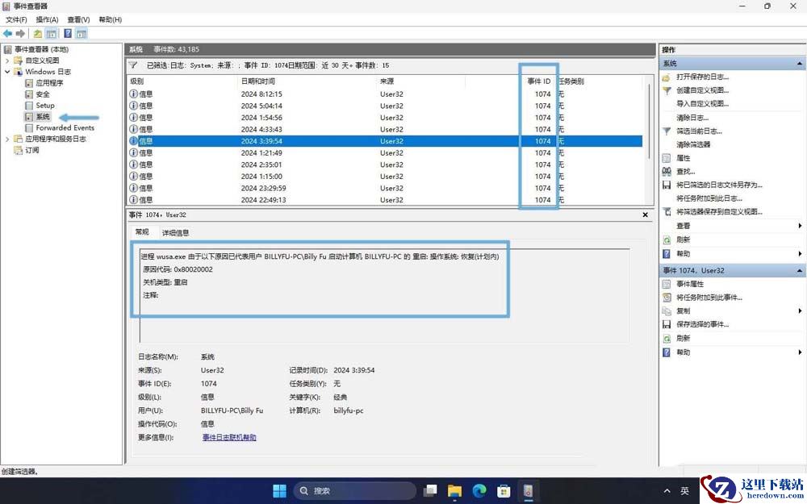Click Windows Start button on taskbar
The width and height of the screenshot is (807, 504).
pyautogui.click(x=279, y=490)
